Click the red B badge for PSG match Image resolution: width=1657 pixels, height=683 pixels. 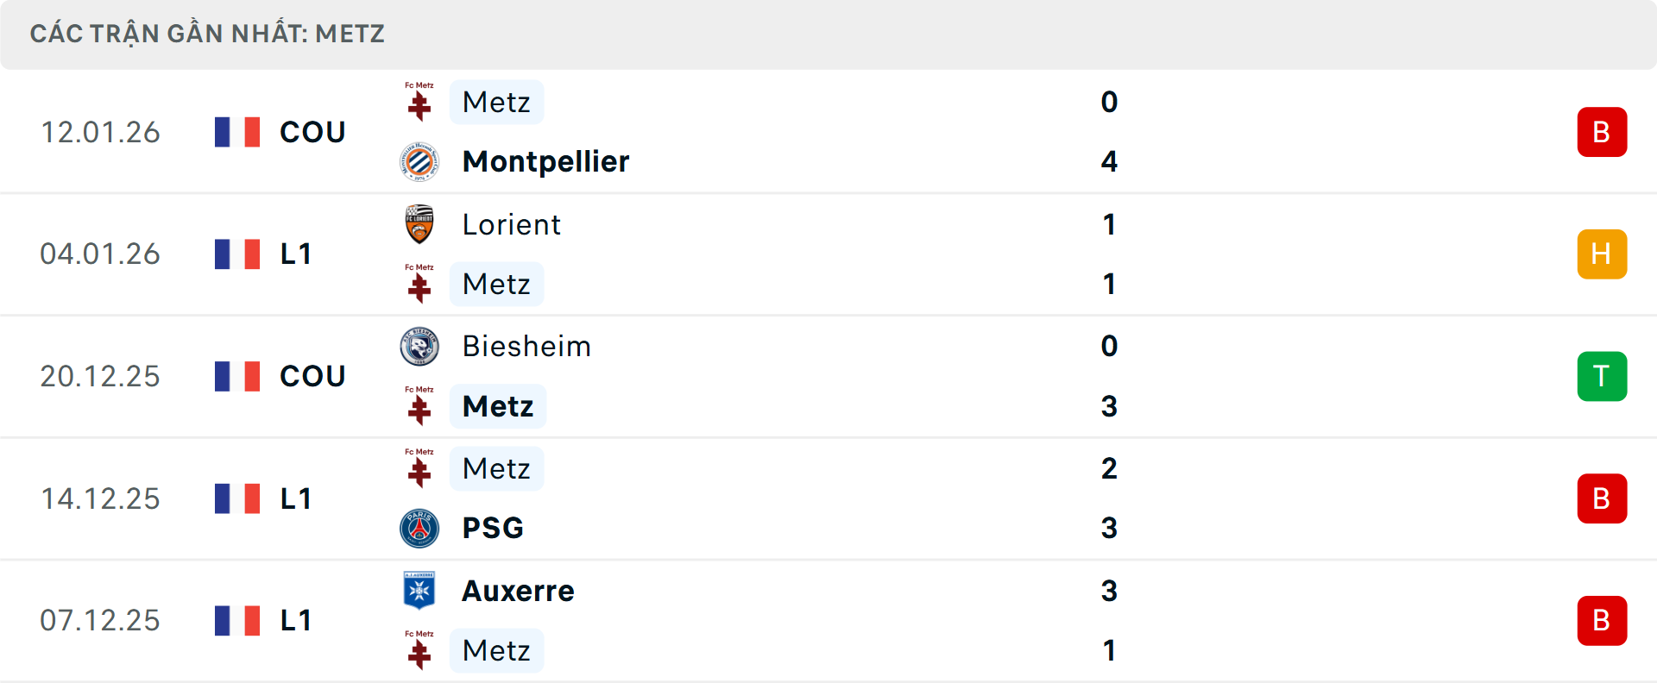coord(1602,498)
